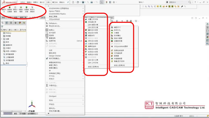Viewport: 209px width, 118px height.
Task: Open the 工具(T) menu in menu bar
Action: (48, 2)
